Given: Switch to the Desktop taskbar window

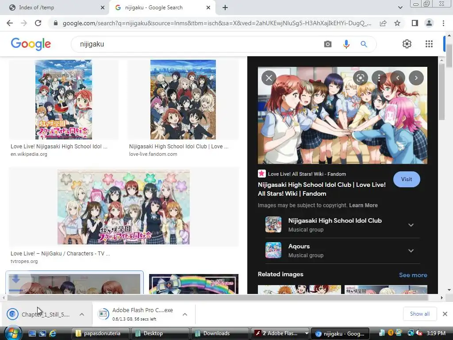Looking at the screenshot, I should click(x=160, y=333).
